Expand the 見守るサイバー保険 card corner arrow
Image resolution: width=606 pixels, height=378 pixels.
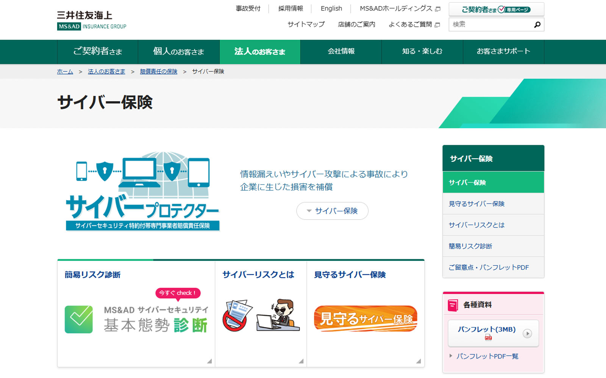coord(419,361)
